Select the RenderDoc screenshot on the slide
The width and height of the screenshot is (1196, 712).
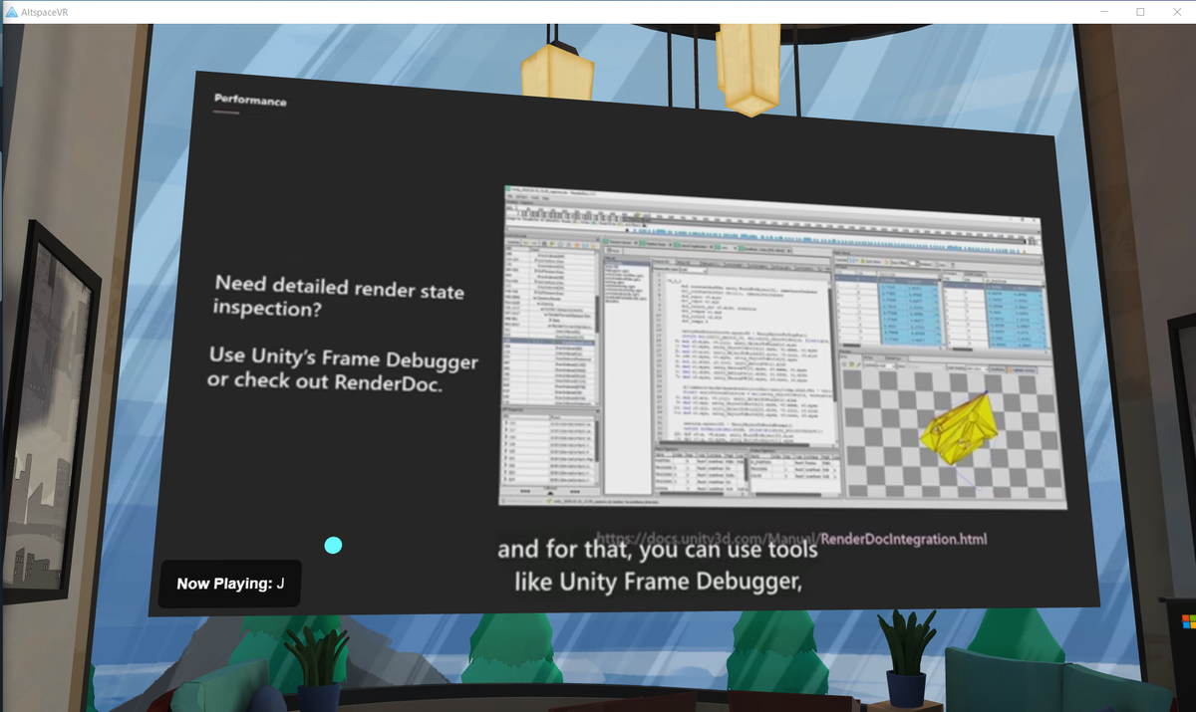tap(781, 349)
